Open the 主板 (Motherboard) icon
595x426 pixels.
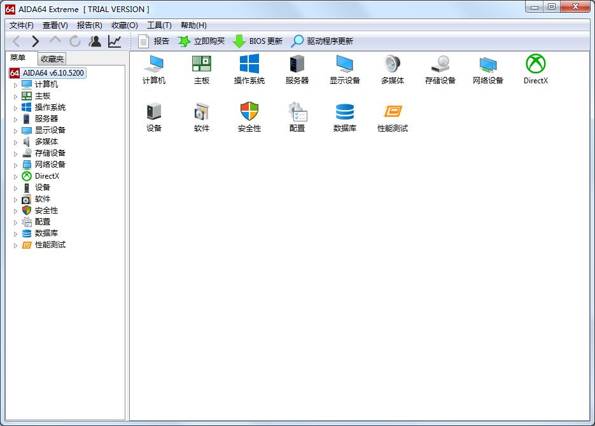(201, 69)
